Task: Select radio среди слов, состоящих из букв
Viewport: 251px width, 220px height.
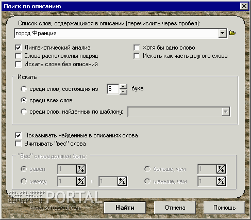Action: coord(24,89)
